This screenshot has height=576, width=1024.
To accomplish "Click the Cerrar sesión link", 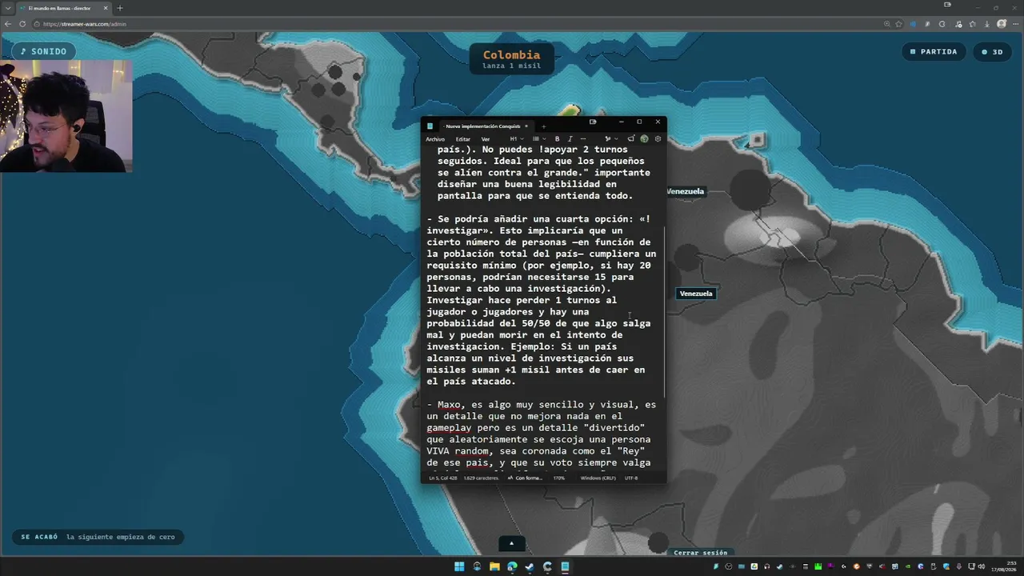I will pos(701,553).
